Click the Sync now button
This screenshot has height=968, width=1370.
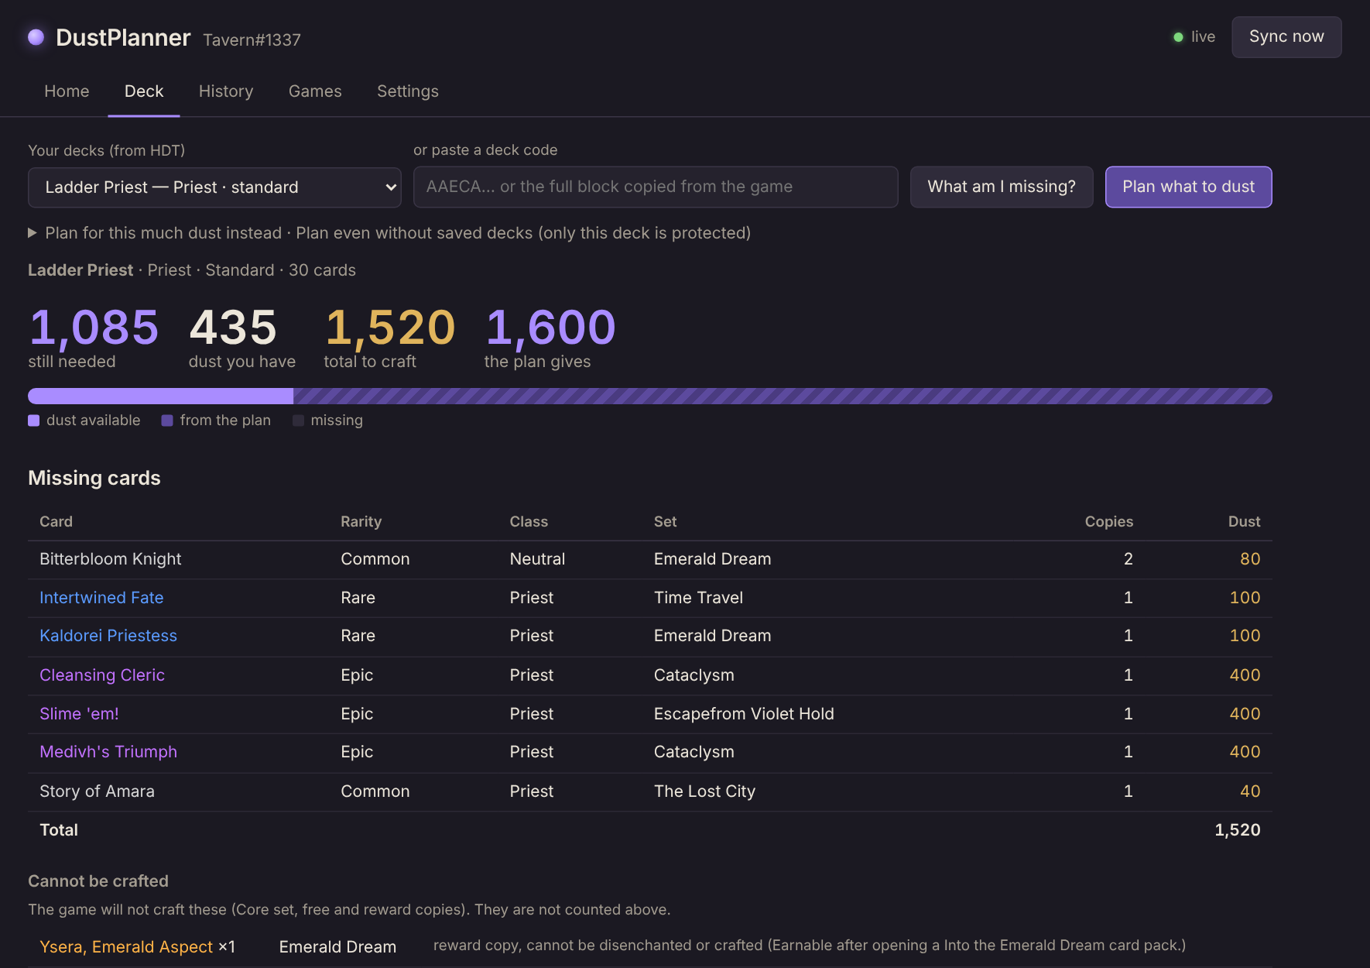point(1286,37)
